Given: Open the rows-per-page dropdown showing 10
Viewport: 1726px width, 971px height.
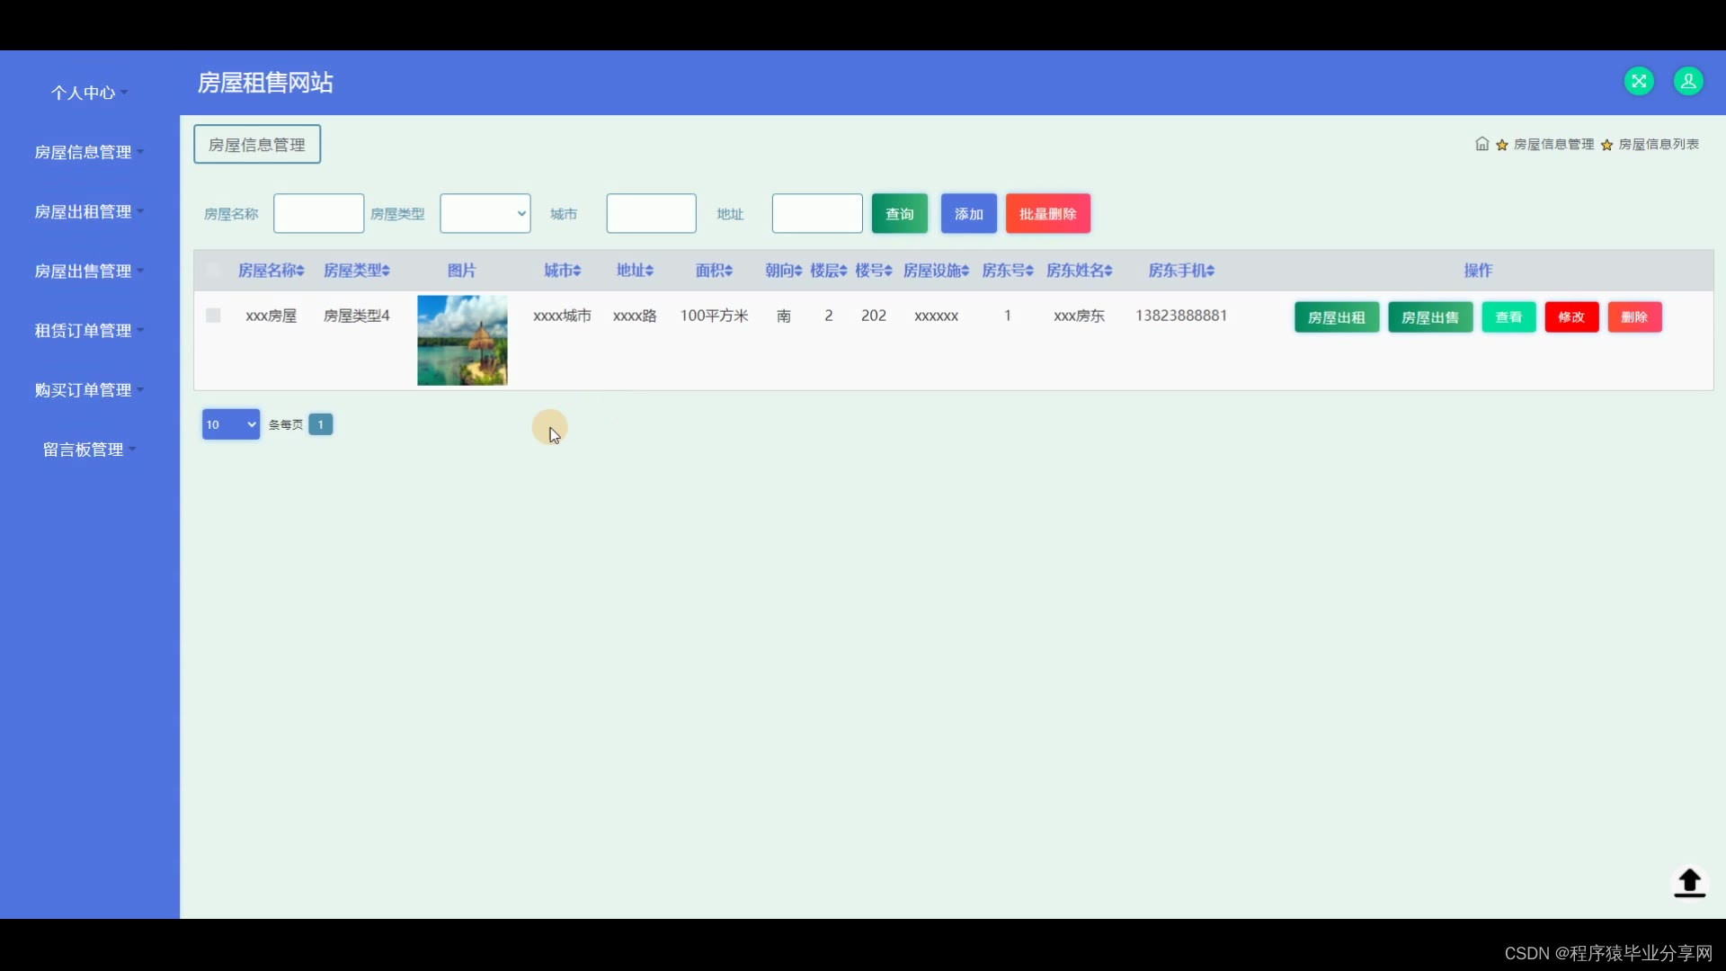Looking at the screenshot, I should [x=230, y=424].
